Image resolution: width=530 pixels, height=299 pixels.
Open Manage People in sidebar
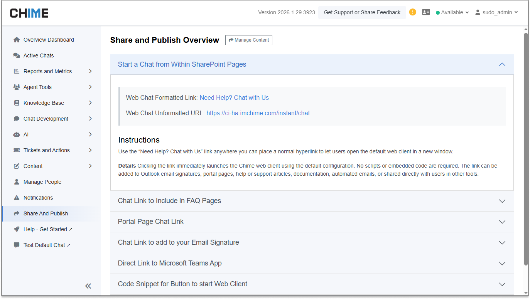coord(42,182)
